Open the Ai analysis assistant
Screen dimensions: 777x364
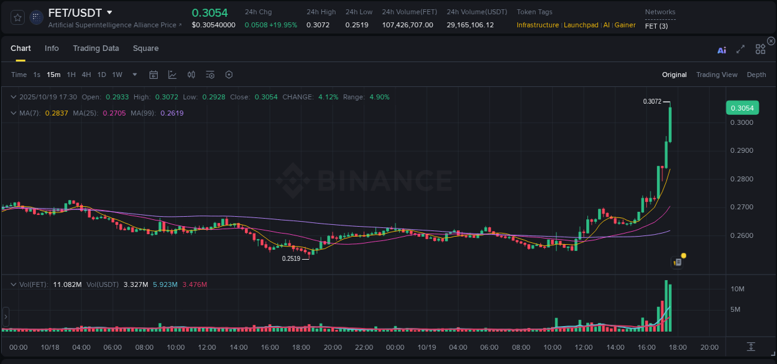point(722,50)
